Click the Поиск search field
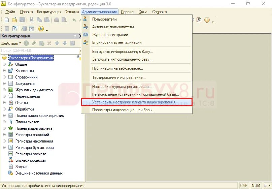This screenshot has height=189, width=272. (x=39, y=51)
